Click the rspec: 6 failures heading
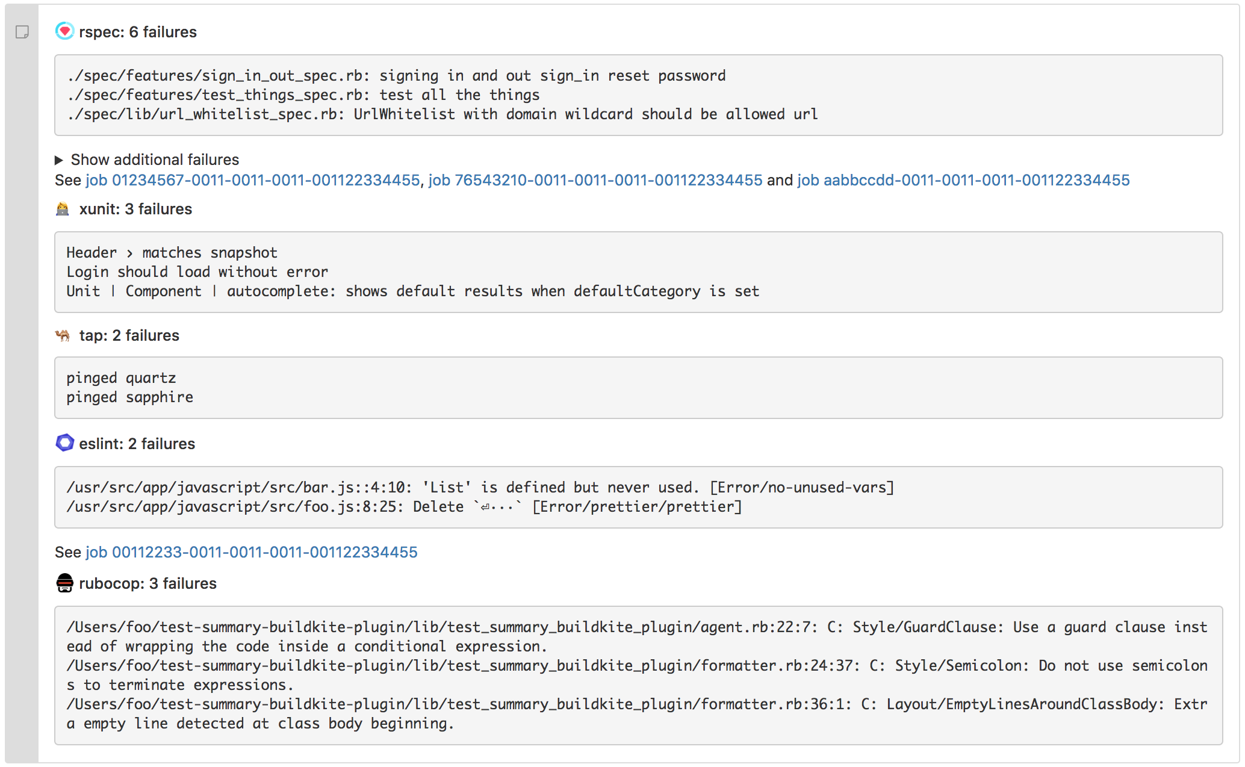Viewport: 1245px width, 767px height. point(138,32)
